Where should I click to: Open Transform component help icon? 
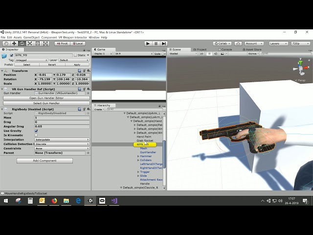coord(79,70)
